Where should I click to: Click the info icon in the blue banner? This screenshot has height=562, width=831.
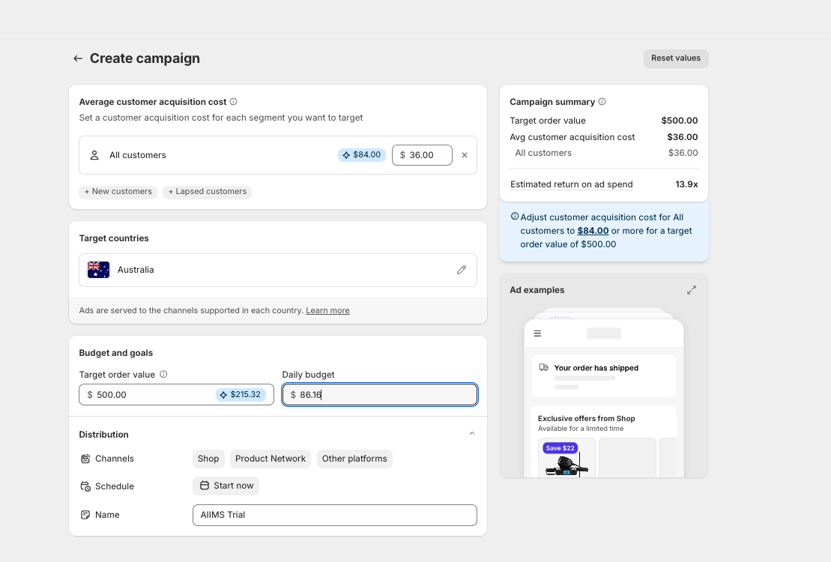click(x=515, y=217)
